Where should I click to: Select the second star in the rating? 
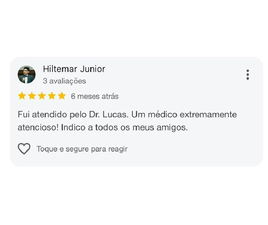[x=31, y=96]
